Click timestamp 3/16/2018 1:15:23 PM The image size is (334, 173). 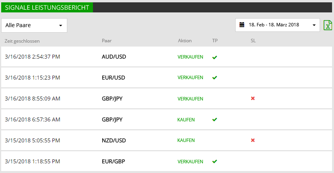32,78
